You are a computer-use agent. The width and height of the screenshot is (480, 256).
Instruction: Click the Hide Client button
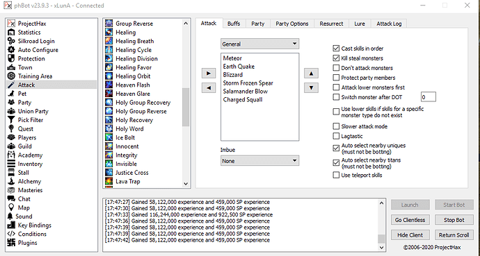410,235
